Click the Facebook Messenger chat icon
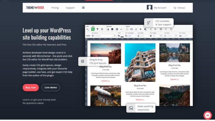215x121 pixels. point(207,115)
